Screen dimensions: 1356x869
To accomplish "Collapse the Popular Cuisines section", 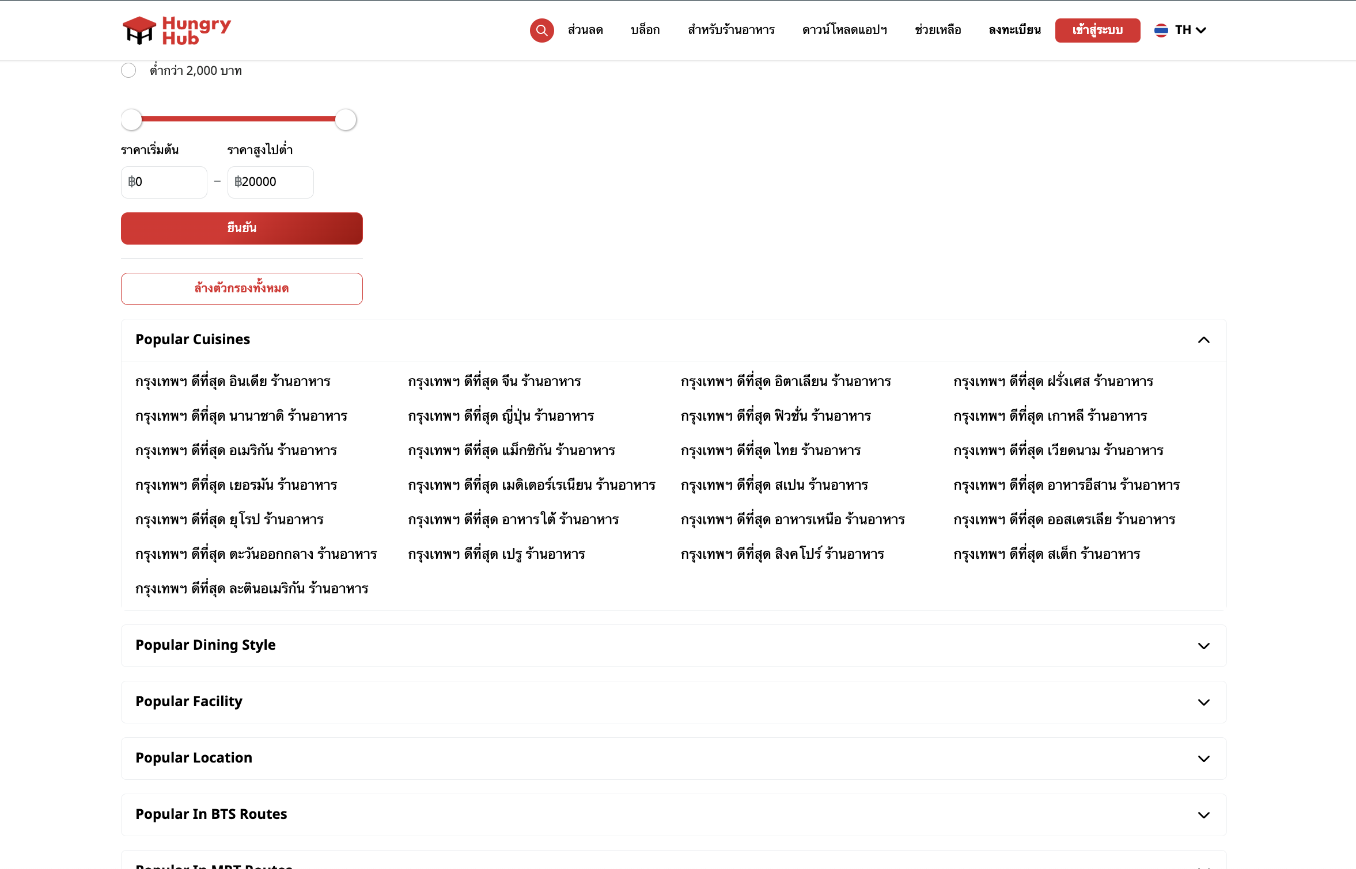I will pos(1203,340).
